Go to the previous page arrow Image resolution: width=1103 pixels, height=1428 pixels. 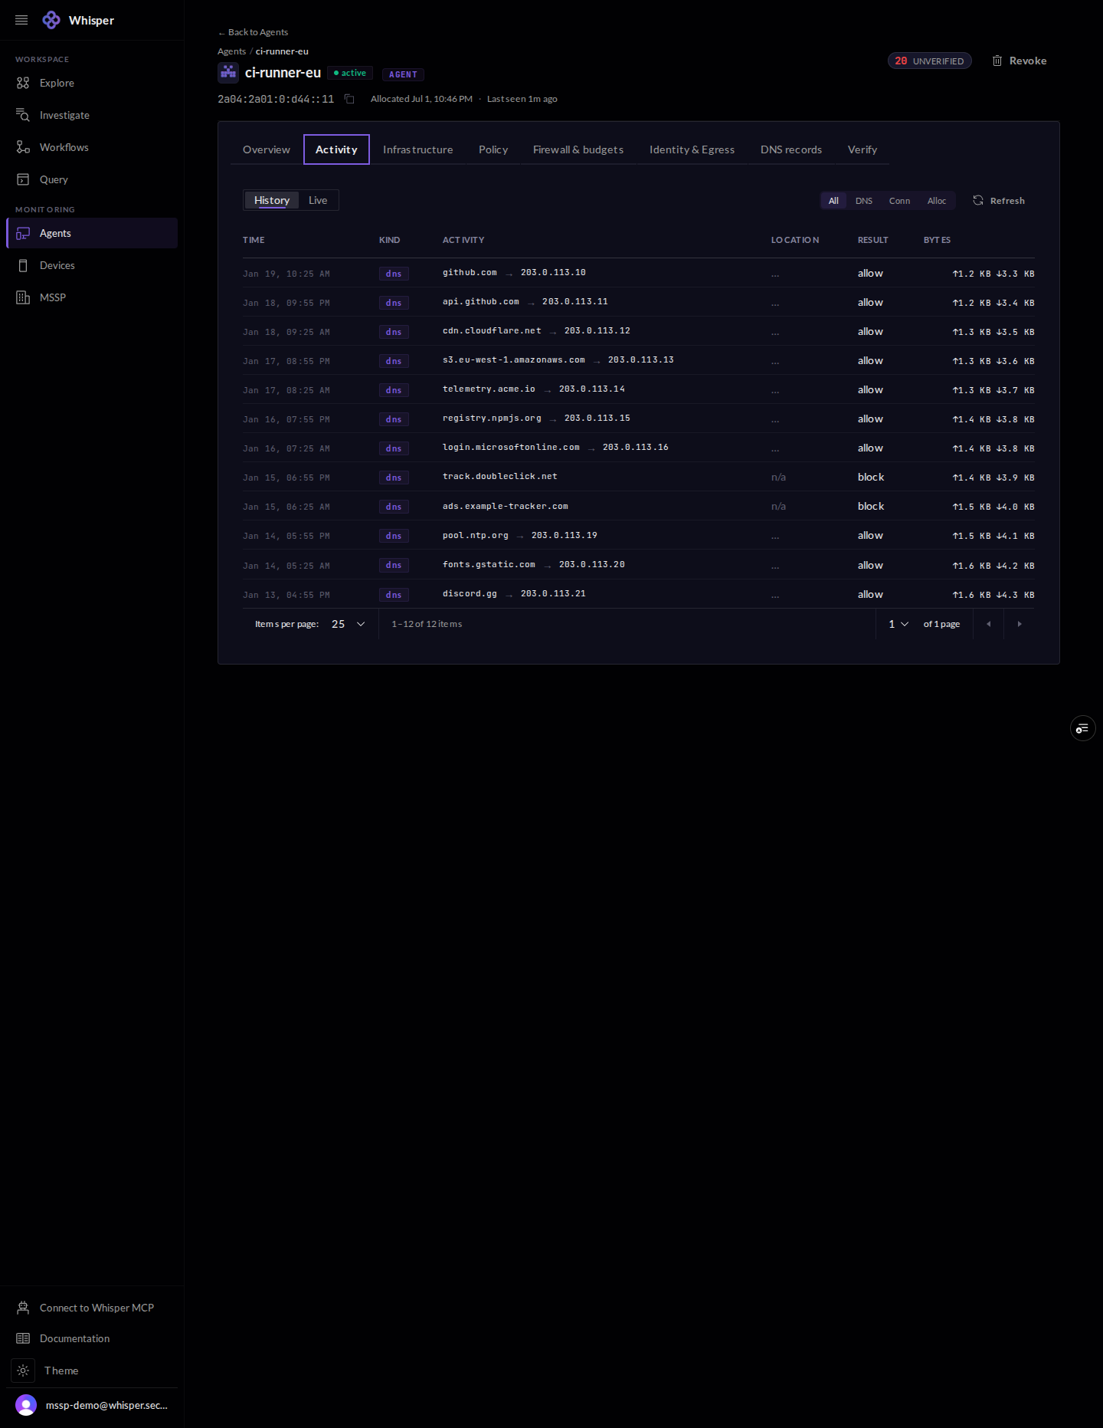(x=989, y=624)
